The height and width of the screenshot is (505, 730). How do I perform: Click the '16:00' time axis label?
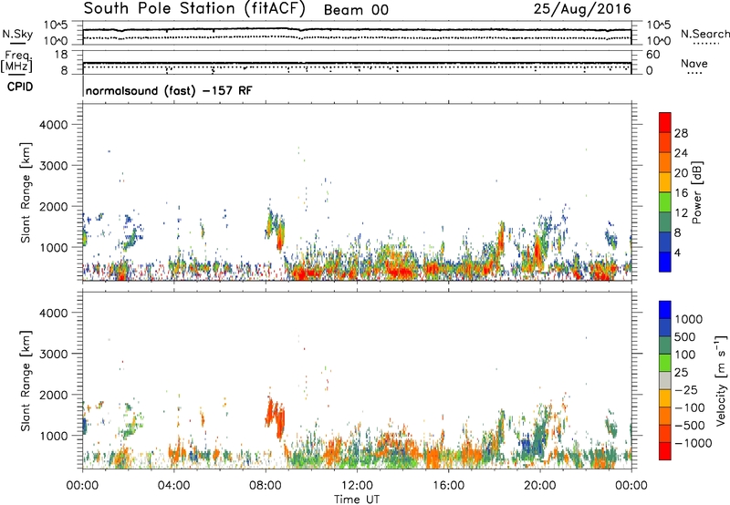pyautogui.click(x=448, y=486)
